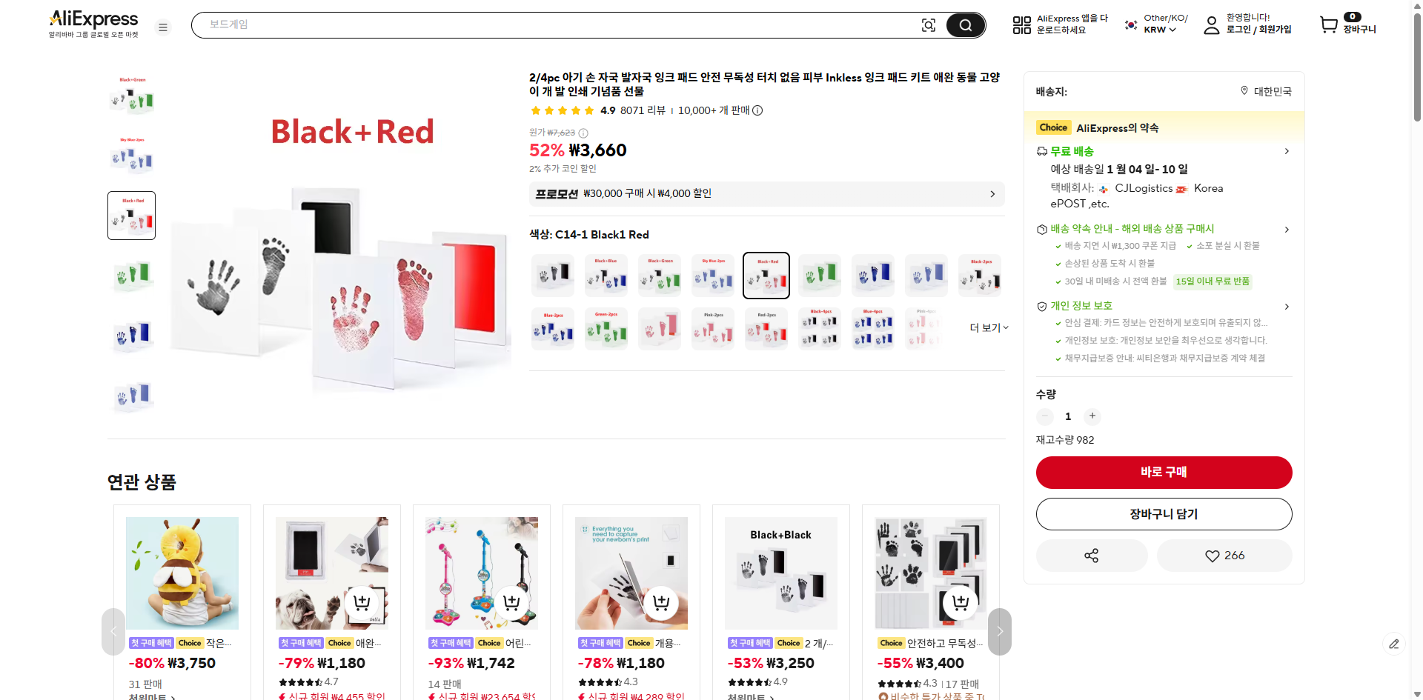Click the image search camera icon
This screenshot has height=700, width=1423.
coord(928,25)
